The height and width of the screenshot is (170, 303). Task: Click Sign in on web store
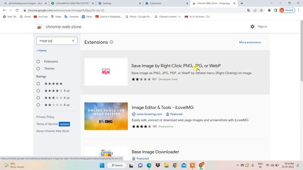click(x=262, y=26)
